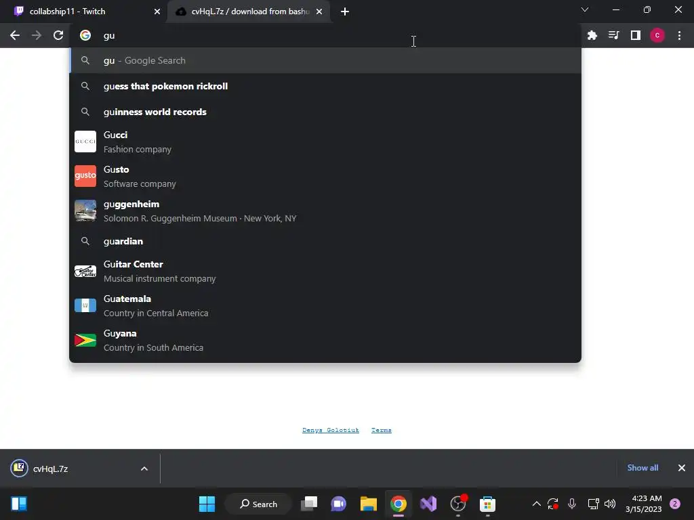Choose Guatemala country suggestion
Image resolution: width=694 pixels, height=520 pixels.
tap(325, 305)
